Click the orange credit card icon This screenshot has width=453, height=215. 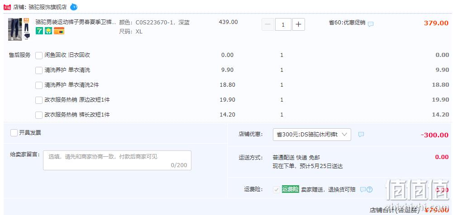(59, 31)
